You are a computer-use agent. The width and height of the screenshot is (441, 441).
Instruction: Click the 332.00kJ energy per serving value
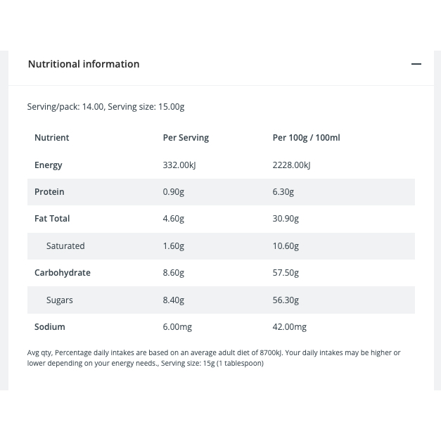[179, 165]
